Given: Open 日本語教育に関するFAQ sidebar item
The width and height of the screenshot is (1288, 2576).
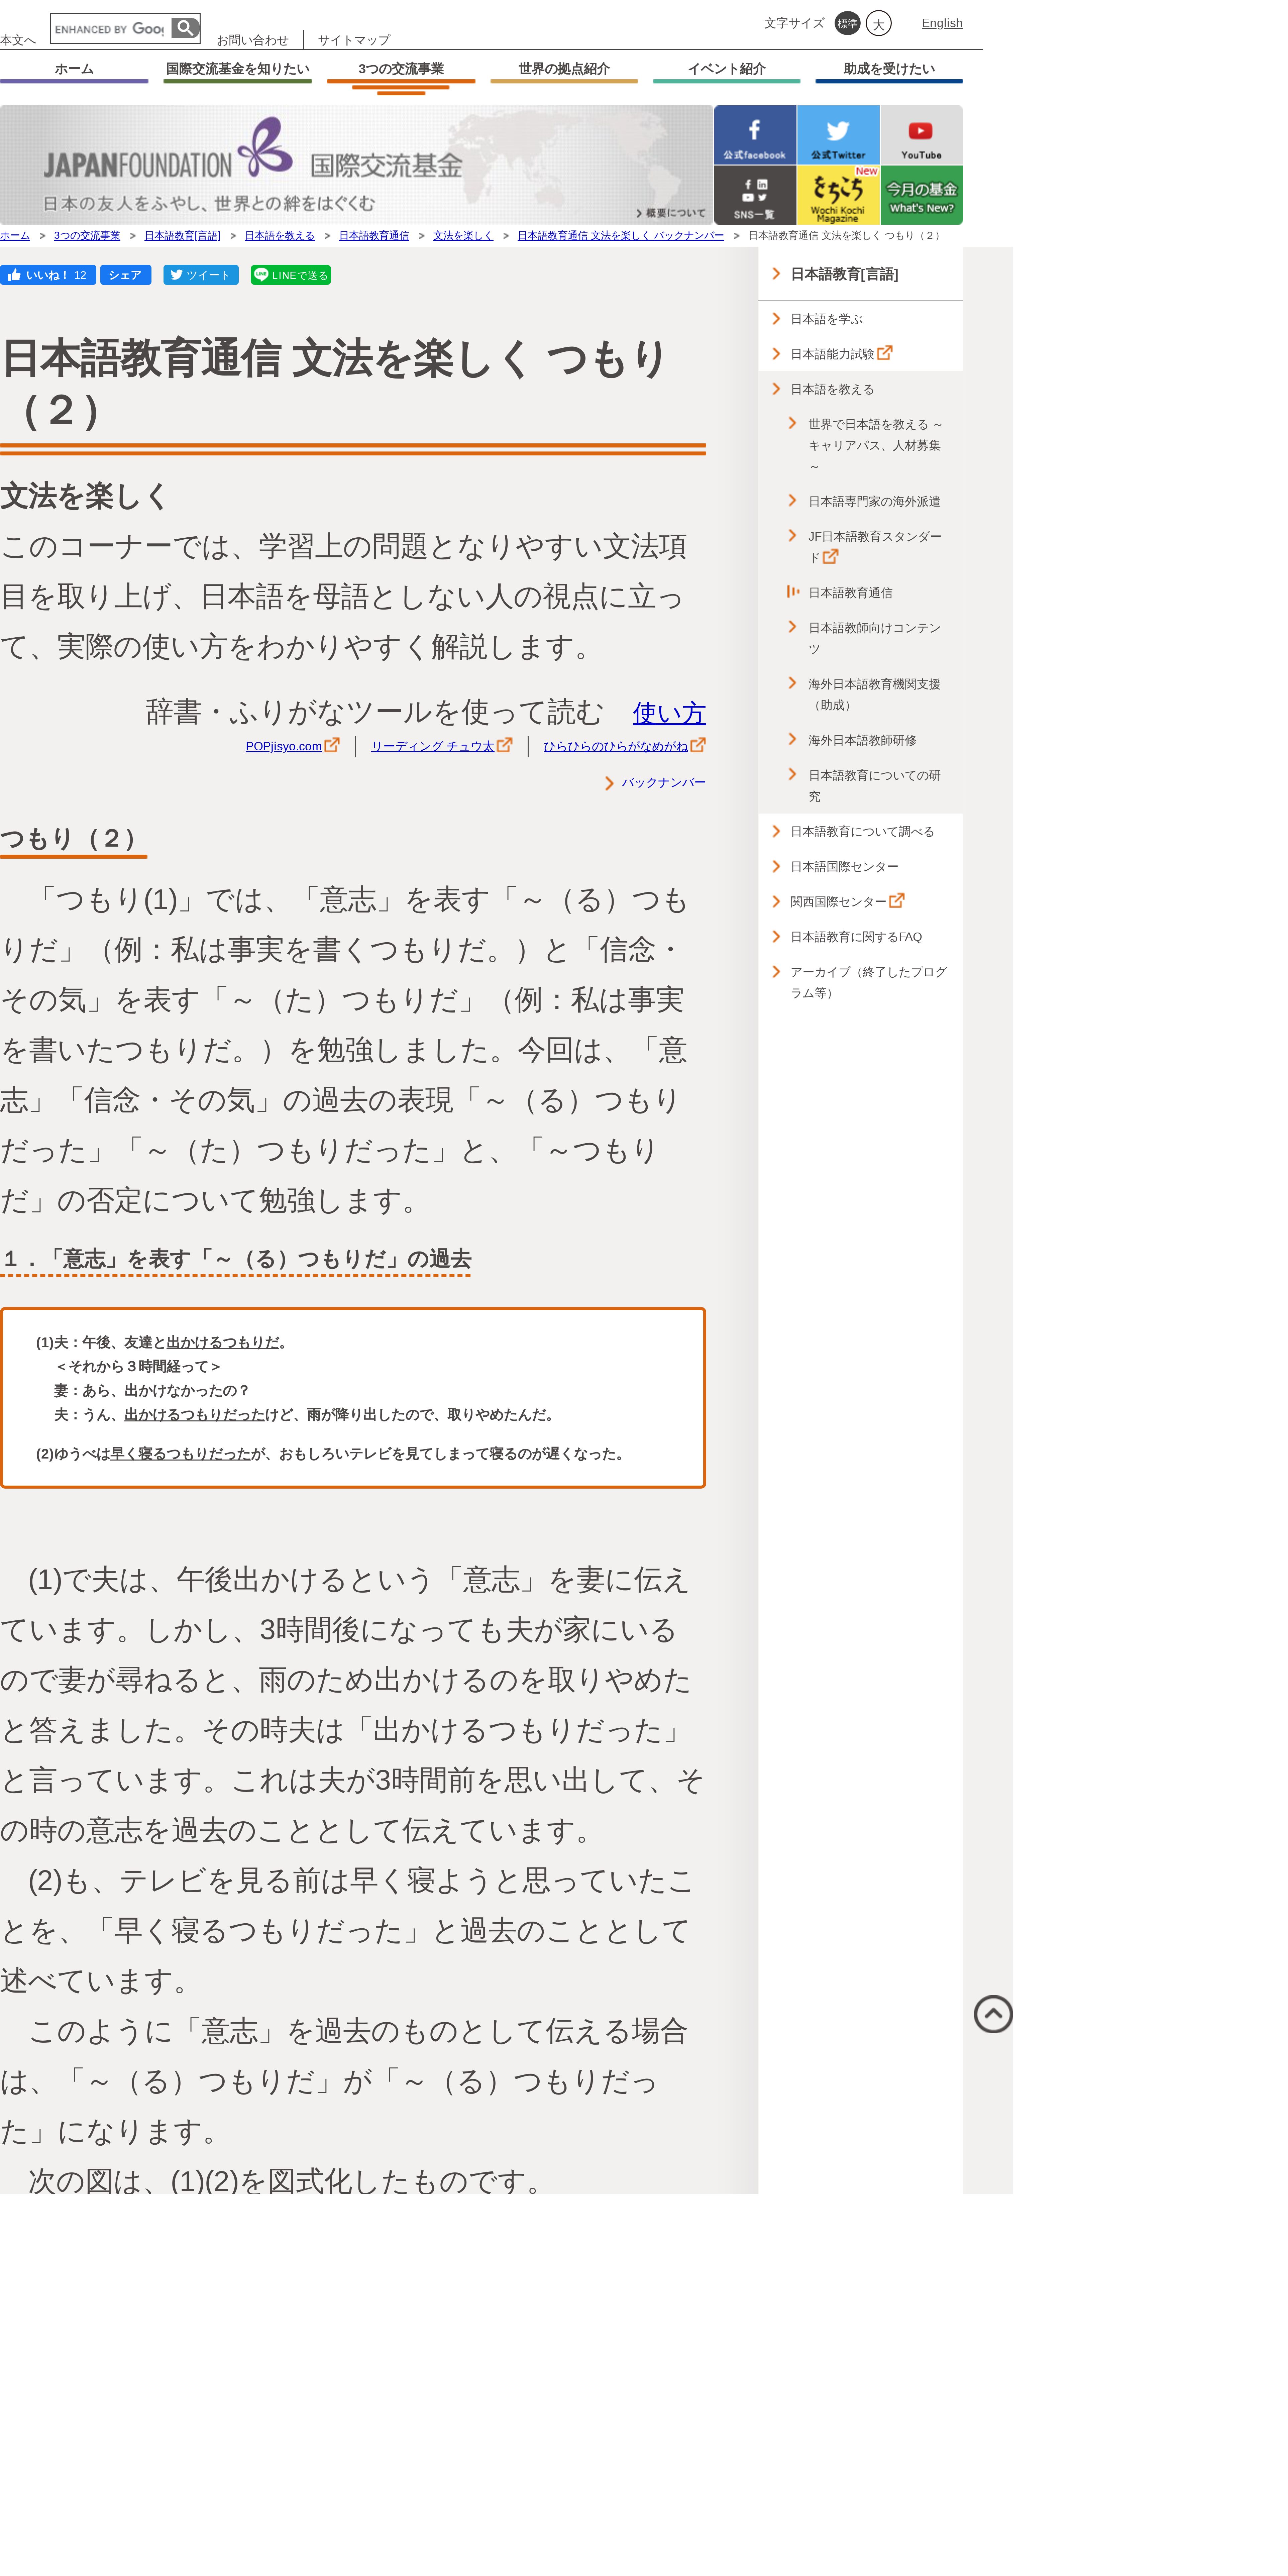Looking at the screenshot, I should click(856, 937).
